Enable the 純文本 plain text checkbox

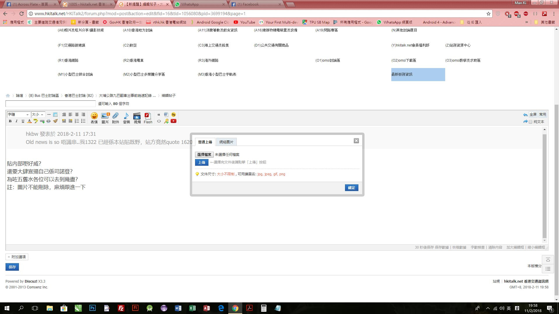pos(530,122)
